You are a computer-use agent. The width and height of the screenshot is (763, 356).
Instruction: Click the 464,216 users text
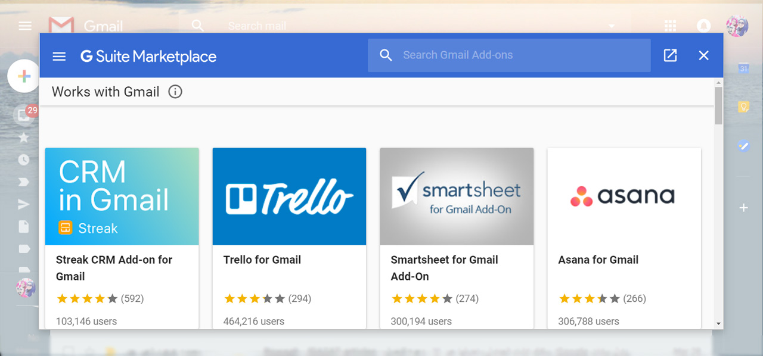tap(254, 321)
